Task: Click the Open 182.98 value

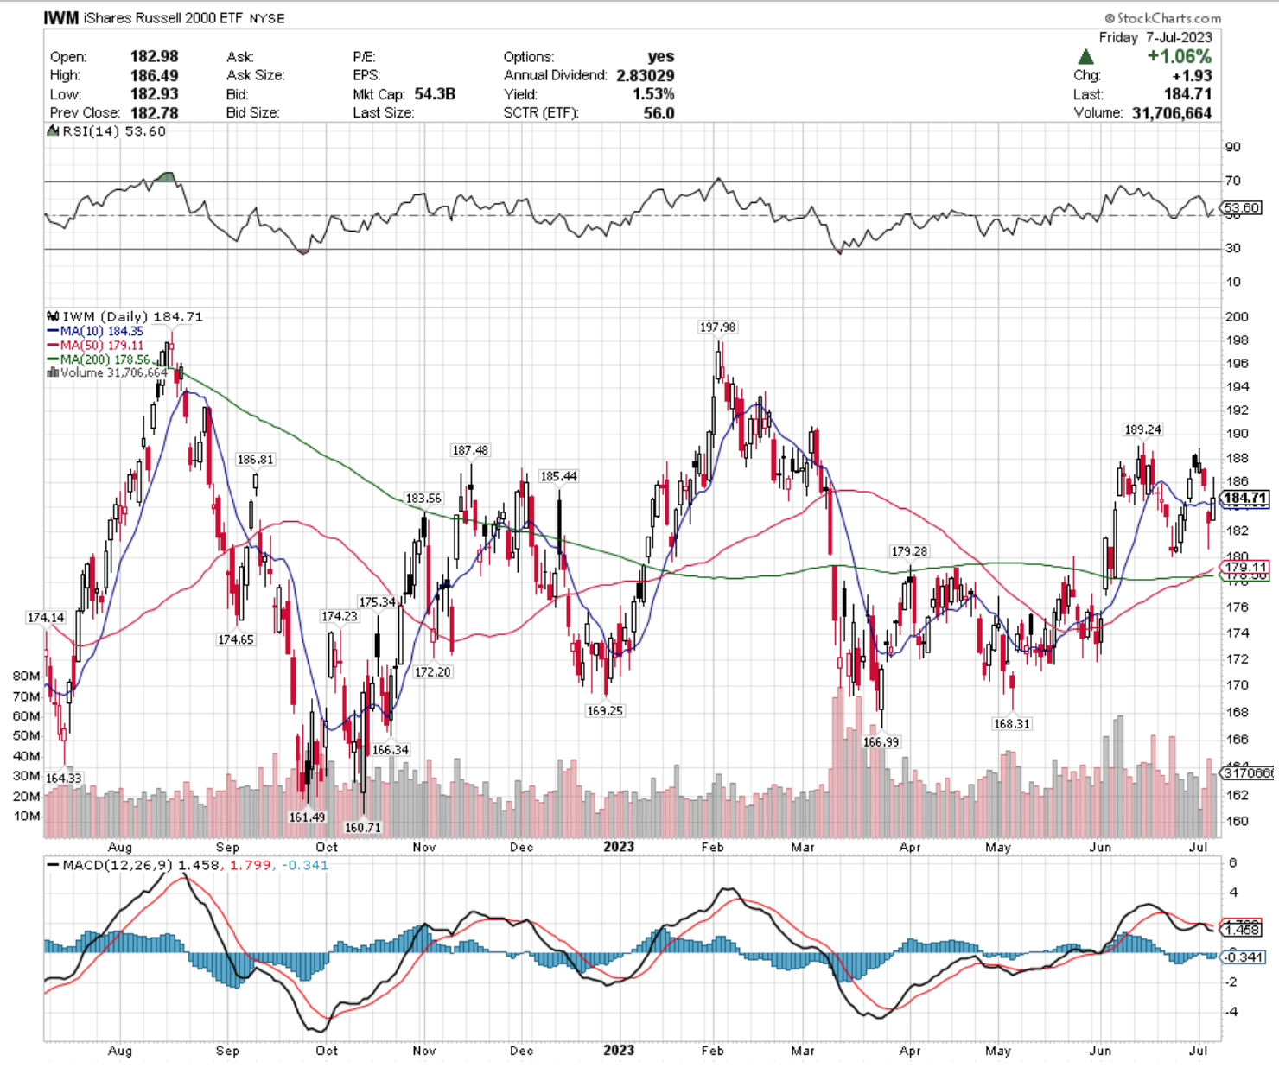Action: (x=154, y=57)
